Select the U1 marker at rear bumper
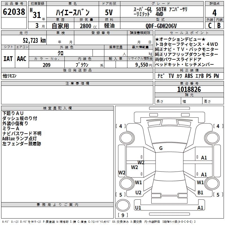 tap(138, 208)
